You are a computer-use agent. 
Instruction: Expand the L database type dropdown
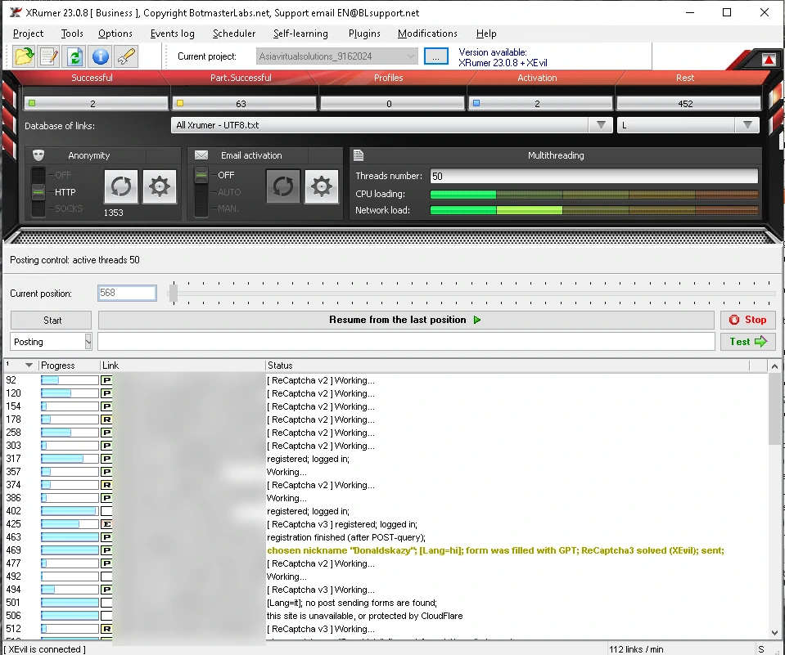747,125
